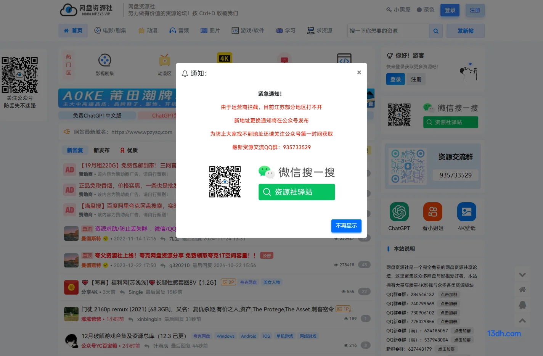
Task: Focus the 搜一下你想要的资源 search field
Action: (x=388, y=31)
